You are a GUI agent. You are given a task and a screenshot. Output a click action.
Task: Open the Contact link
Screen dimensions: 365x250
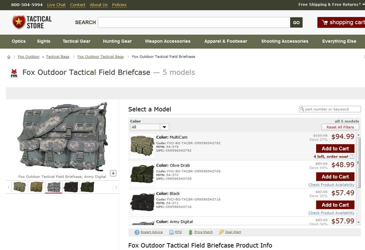[78, 5]
